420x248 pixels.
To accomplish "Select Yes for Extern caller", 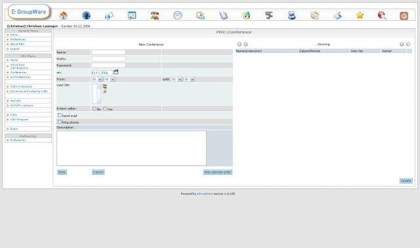I will [105, 109].
